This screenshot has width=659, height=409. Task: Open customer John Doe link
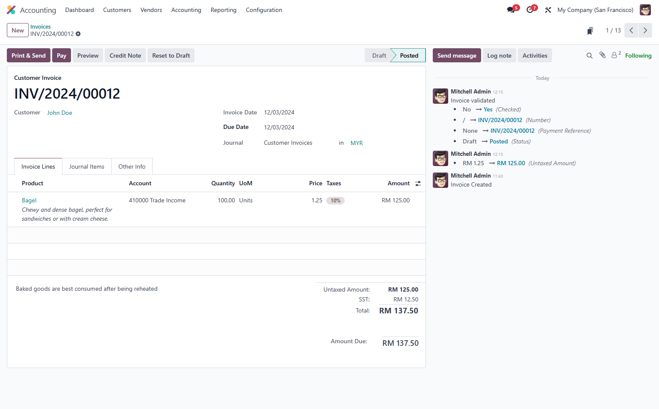pyautogui.click(x=59, y=113)
